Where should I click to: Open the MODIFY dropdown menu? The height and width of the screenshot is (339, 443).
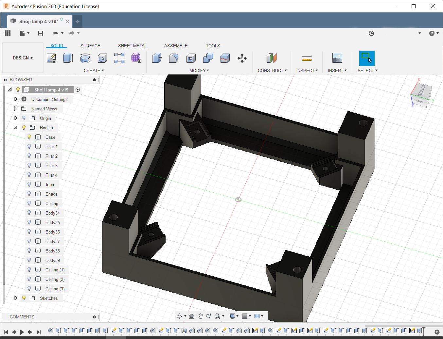click(199, 71)
